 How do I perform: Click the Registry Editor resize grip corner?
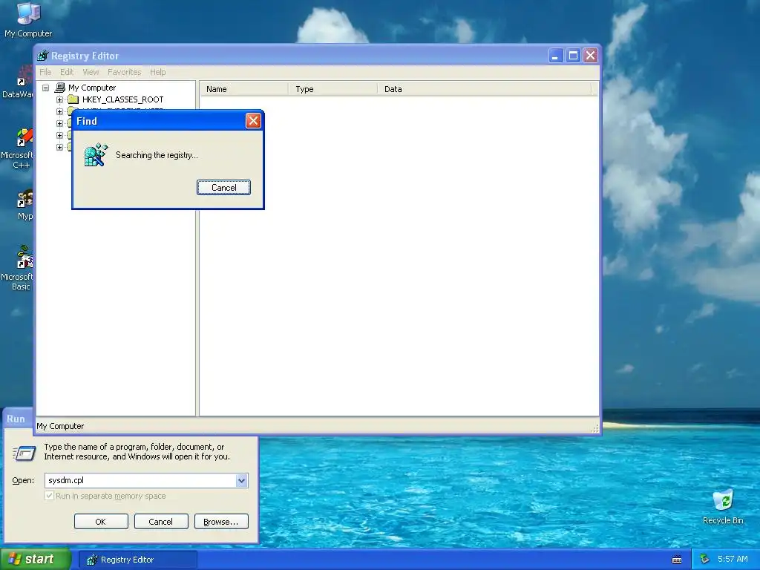594,428
